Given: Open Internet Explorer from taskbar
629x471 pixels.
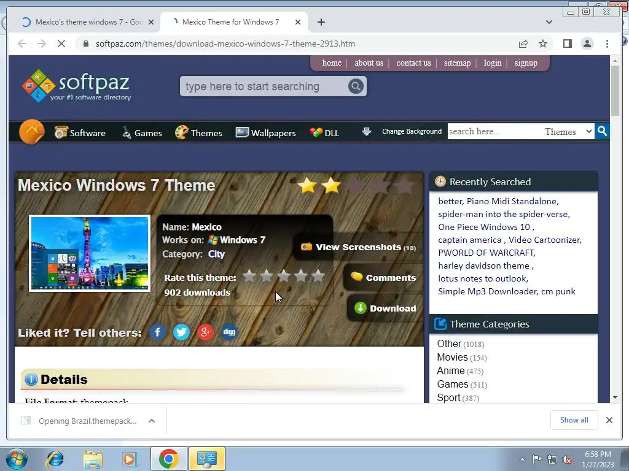Looking at the screenshot, I should tap(55, 459).
